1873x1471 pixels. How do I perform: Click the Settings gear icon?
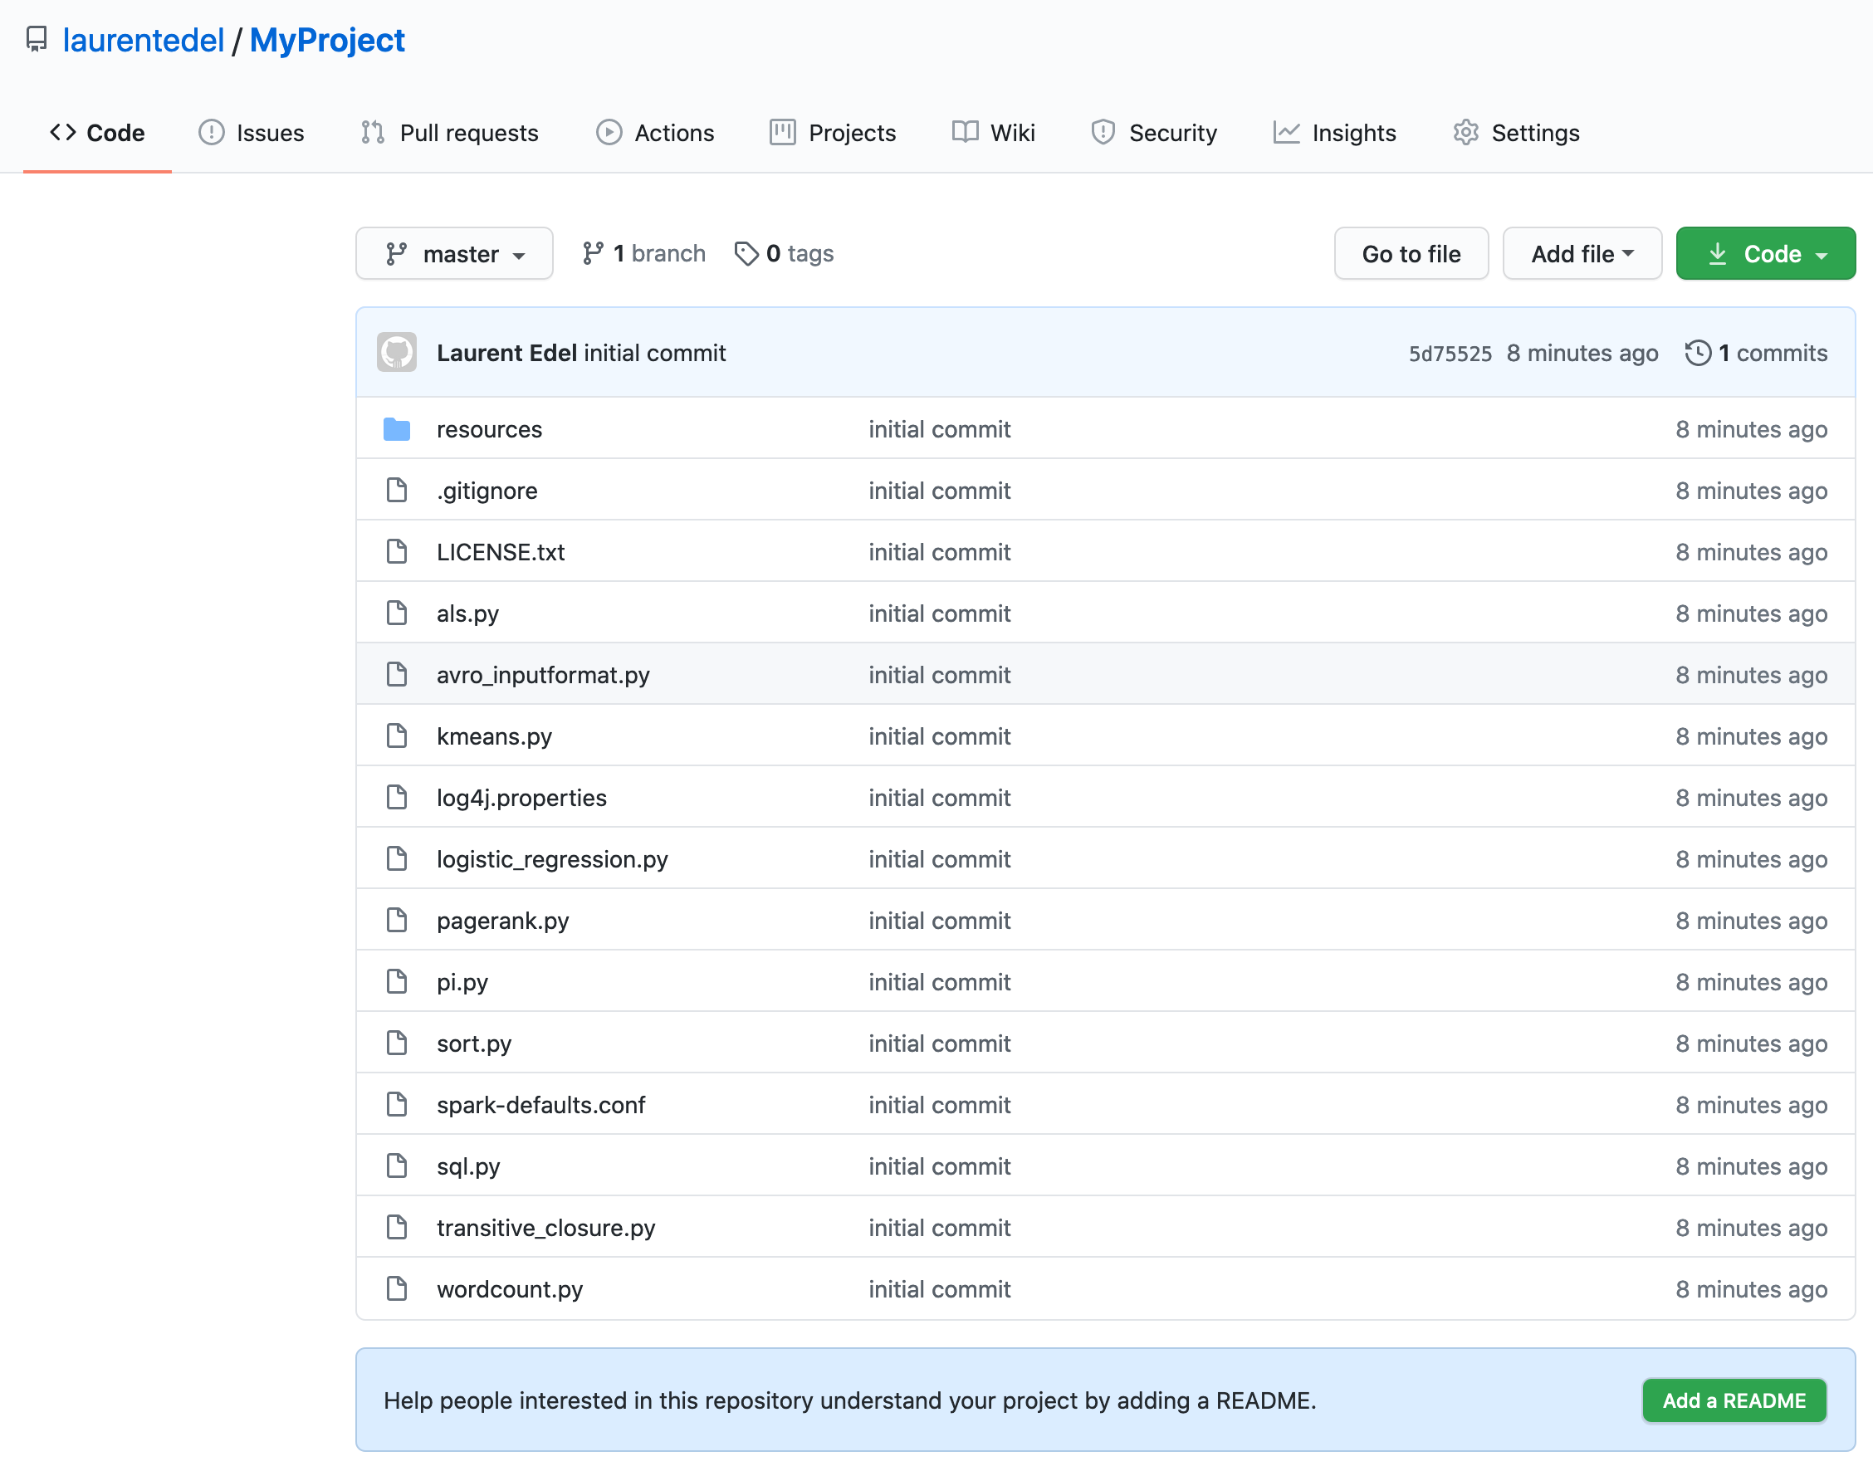coord(1465,133)
